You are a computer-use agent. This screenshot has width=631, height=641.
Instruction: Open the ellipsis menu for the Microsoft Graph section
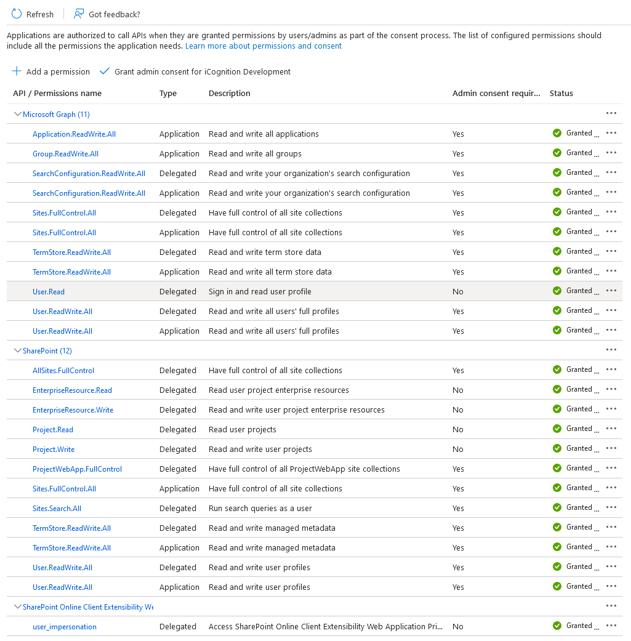click(x=611, y=113)
